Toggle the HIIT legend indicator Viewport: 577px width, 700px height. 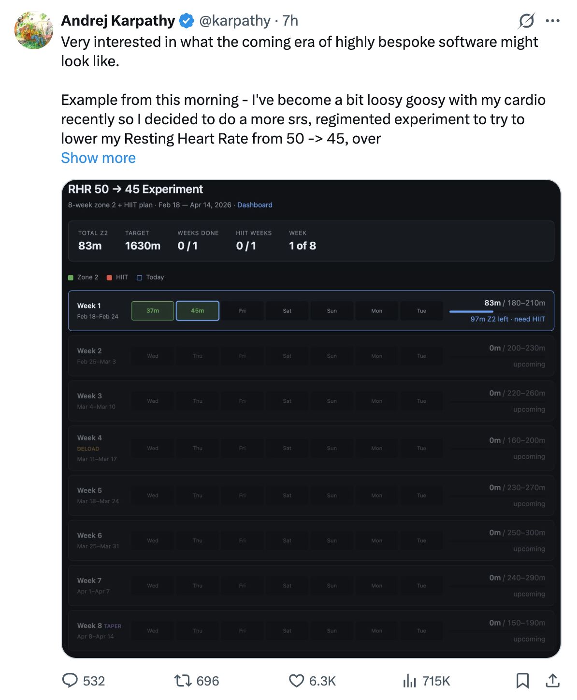pos(109,277)
